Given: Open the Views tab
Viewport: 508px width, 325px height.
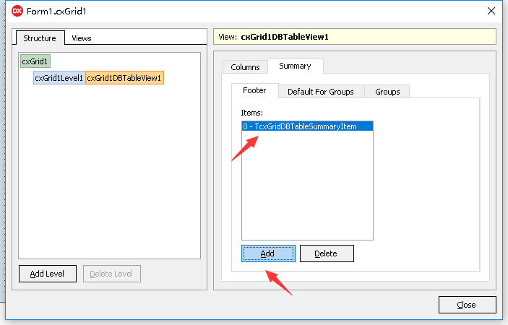Looking at the screenshot, I should click(82, 38).
